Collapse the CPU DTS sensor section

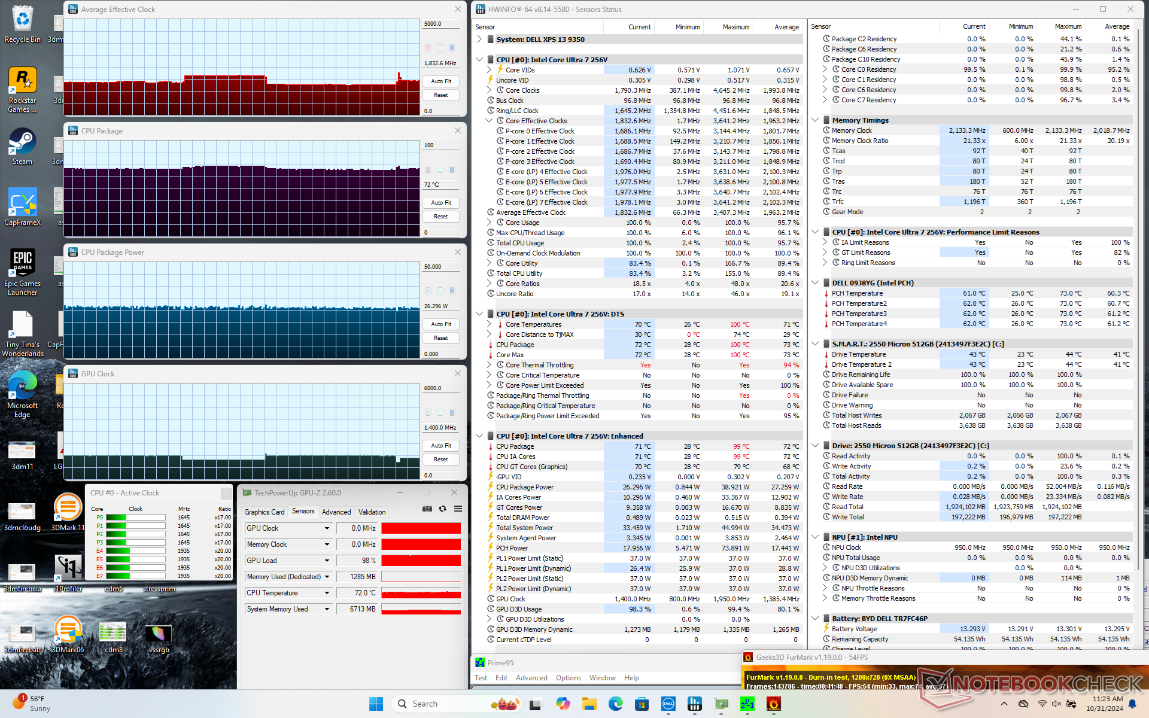479,314
